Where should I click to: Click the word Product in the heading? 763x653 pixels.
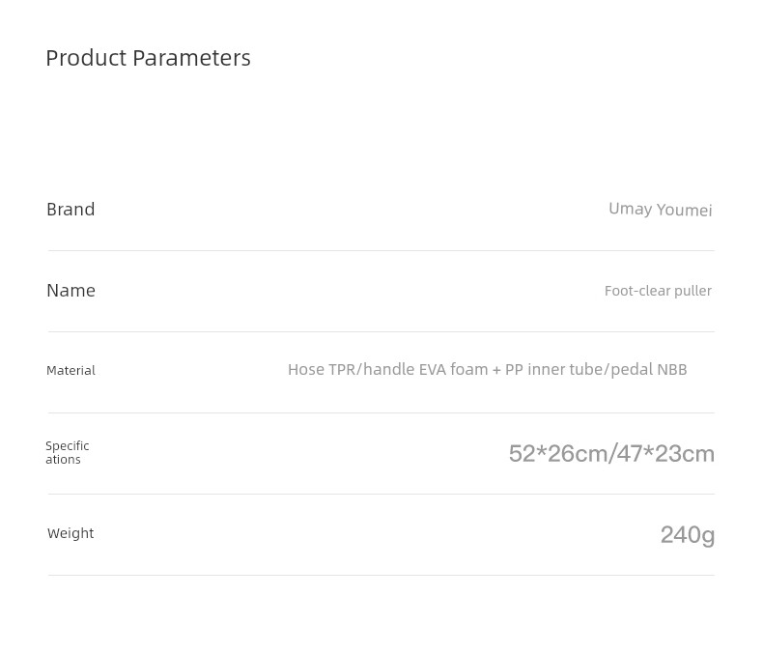[x=87, y=58]
